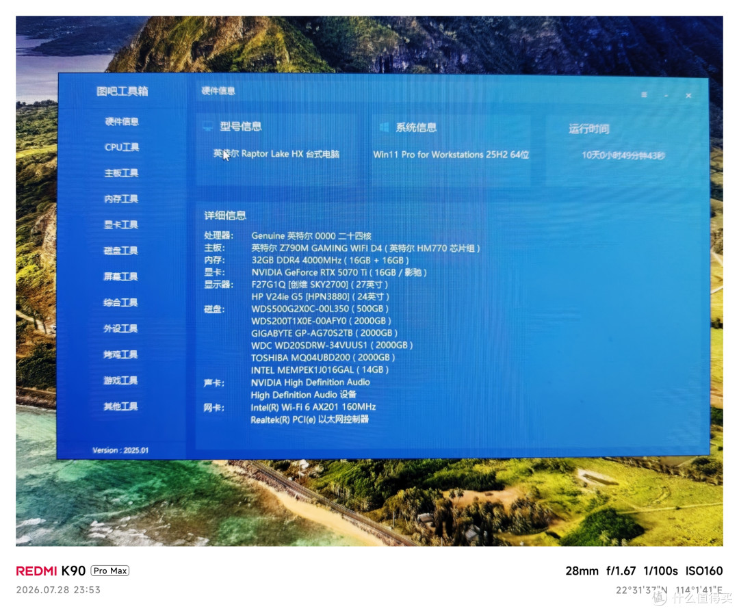Select 内存工具 in the sidebar
This screenshot has height=613, width=739.
[x=121, y=199]
